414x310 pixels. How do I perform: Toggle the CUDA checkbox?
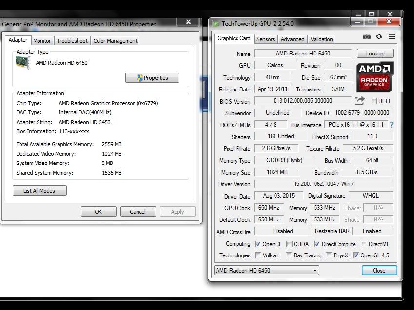click(x=289, y=244)
